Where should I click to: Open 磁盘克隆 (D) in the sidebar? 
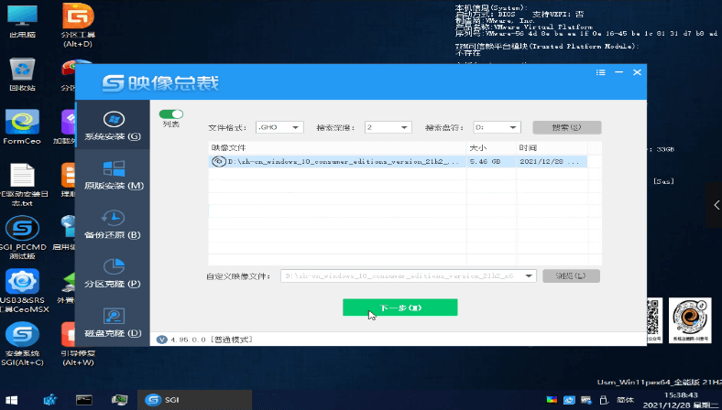113,323
